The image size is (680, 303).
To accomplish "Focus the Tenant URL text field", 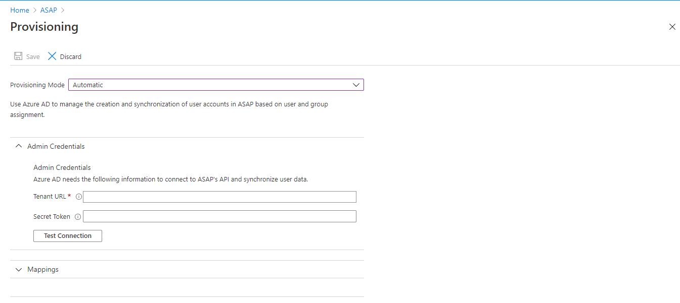I will (x=219, y=197).
